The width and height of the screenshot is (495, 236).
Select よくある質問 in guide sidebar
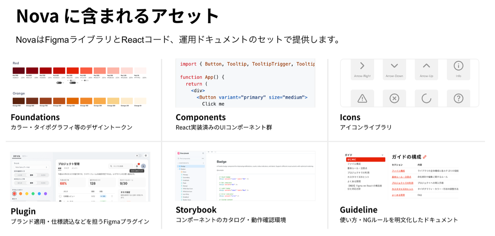click(354, 181)
